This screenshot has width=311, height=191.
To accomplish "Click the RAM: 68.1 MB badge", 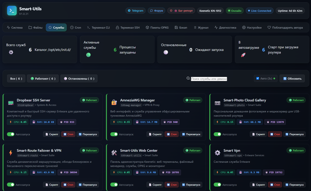I will coord(250,122).
